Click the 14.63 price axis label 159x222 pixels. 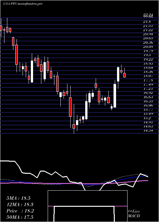148,126
